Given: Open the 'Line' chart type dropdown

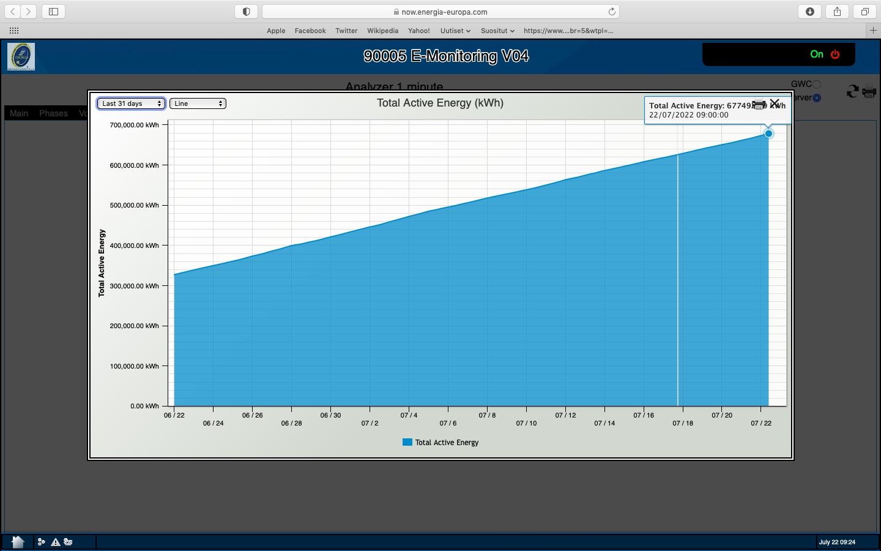Looking at the screenshot, I should point(198,103).
